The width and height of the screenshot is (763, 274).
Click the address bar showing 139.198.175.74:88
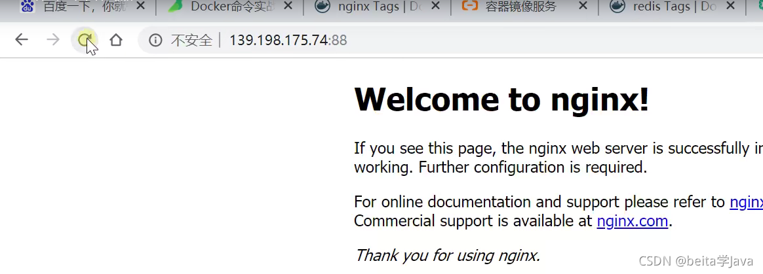[x=450, y=40]
